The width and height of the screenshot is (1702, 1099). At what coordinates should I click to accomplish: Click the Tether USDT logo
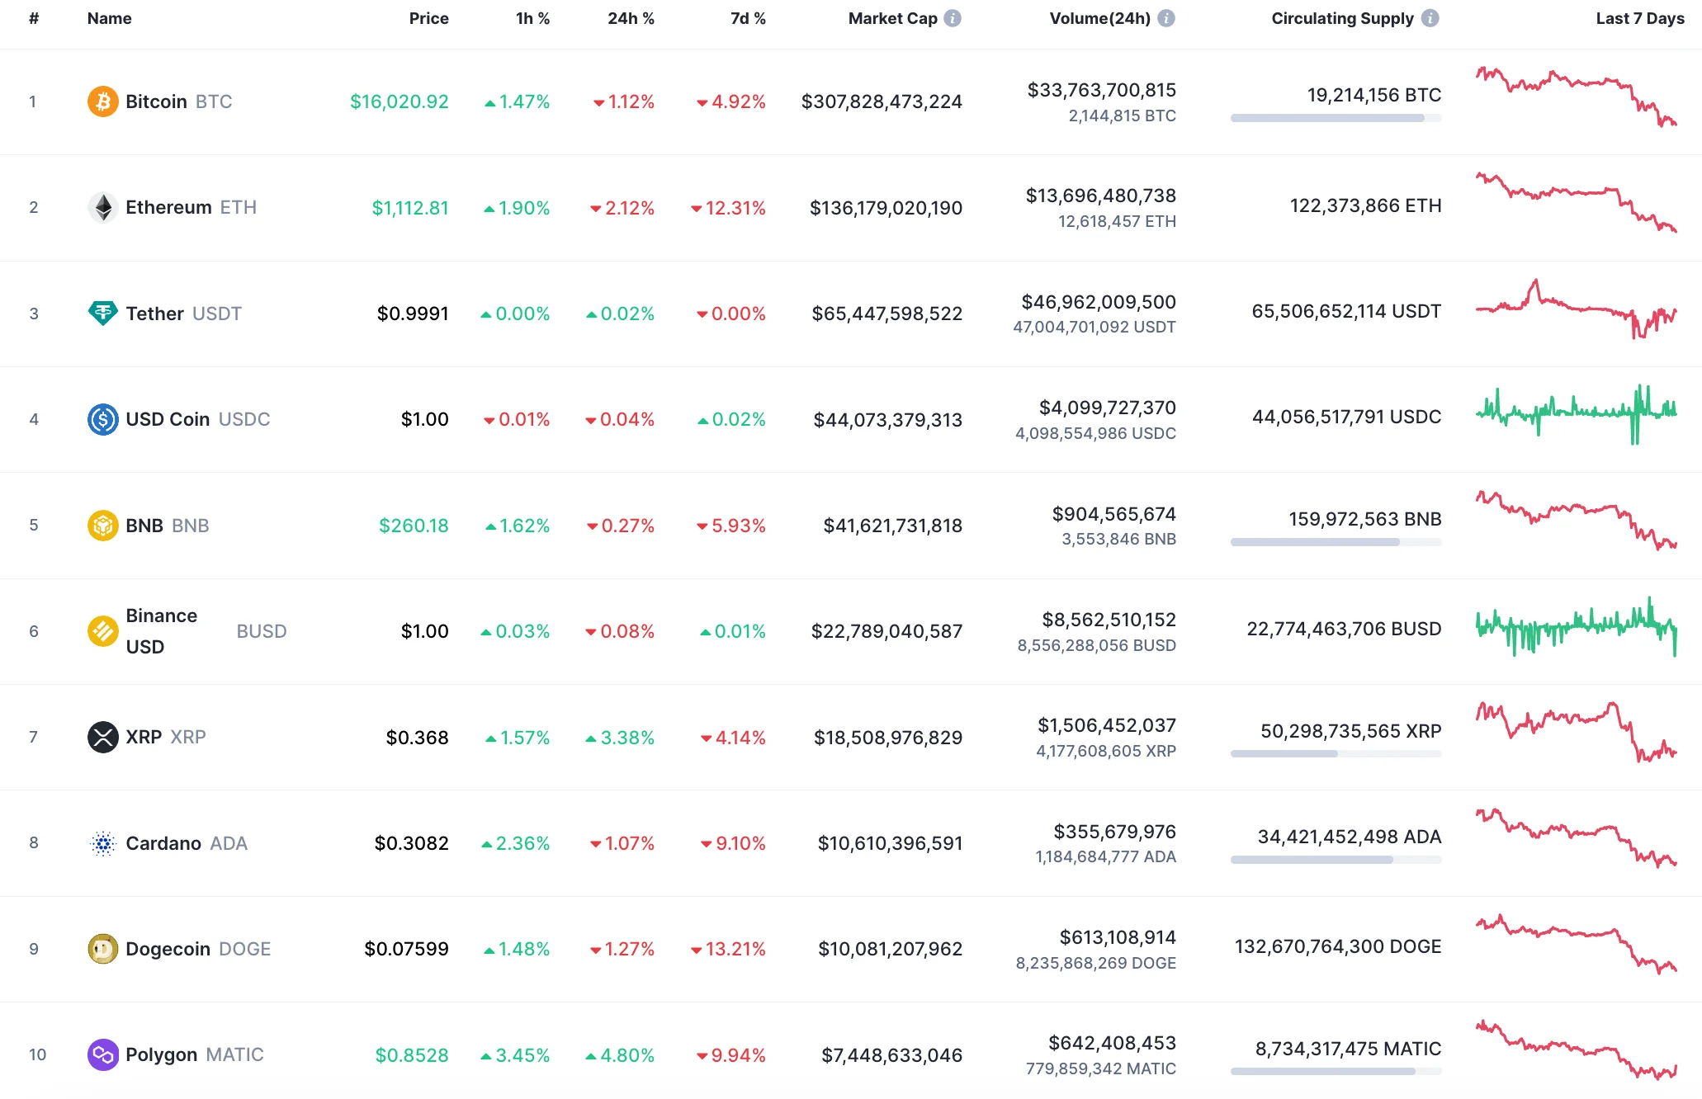102,314
